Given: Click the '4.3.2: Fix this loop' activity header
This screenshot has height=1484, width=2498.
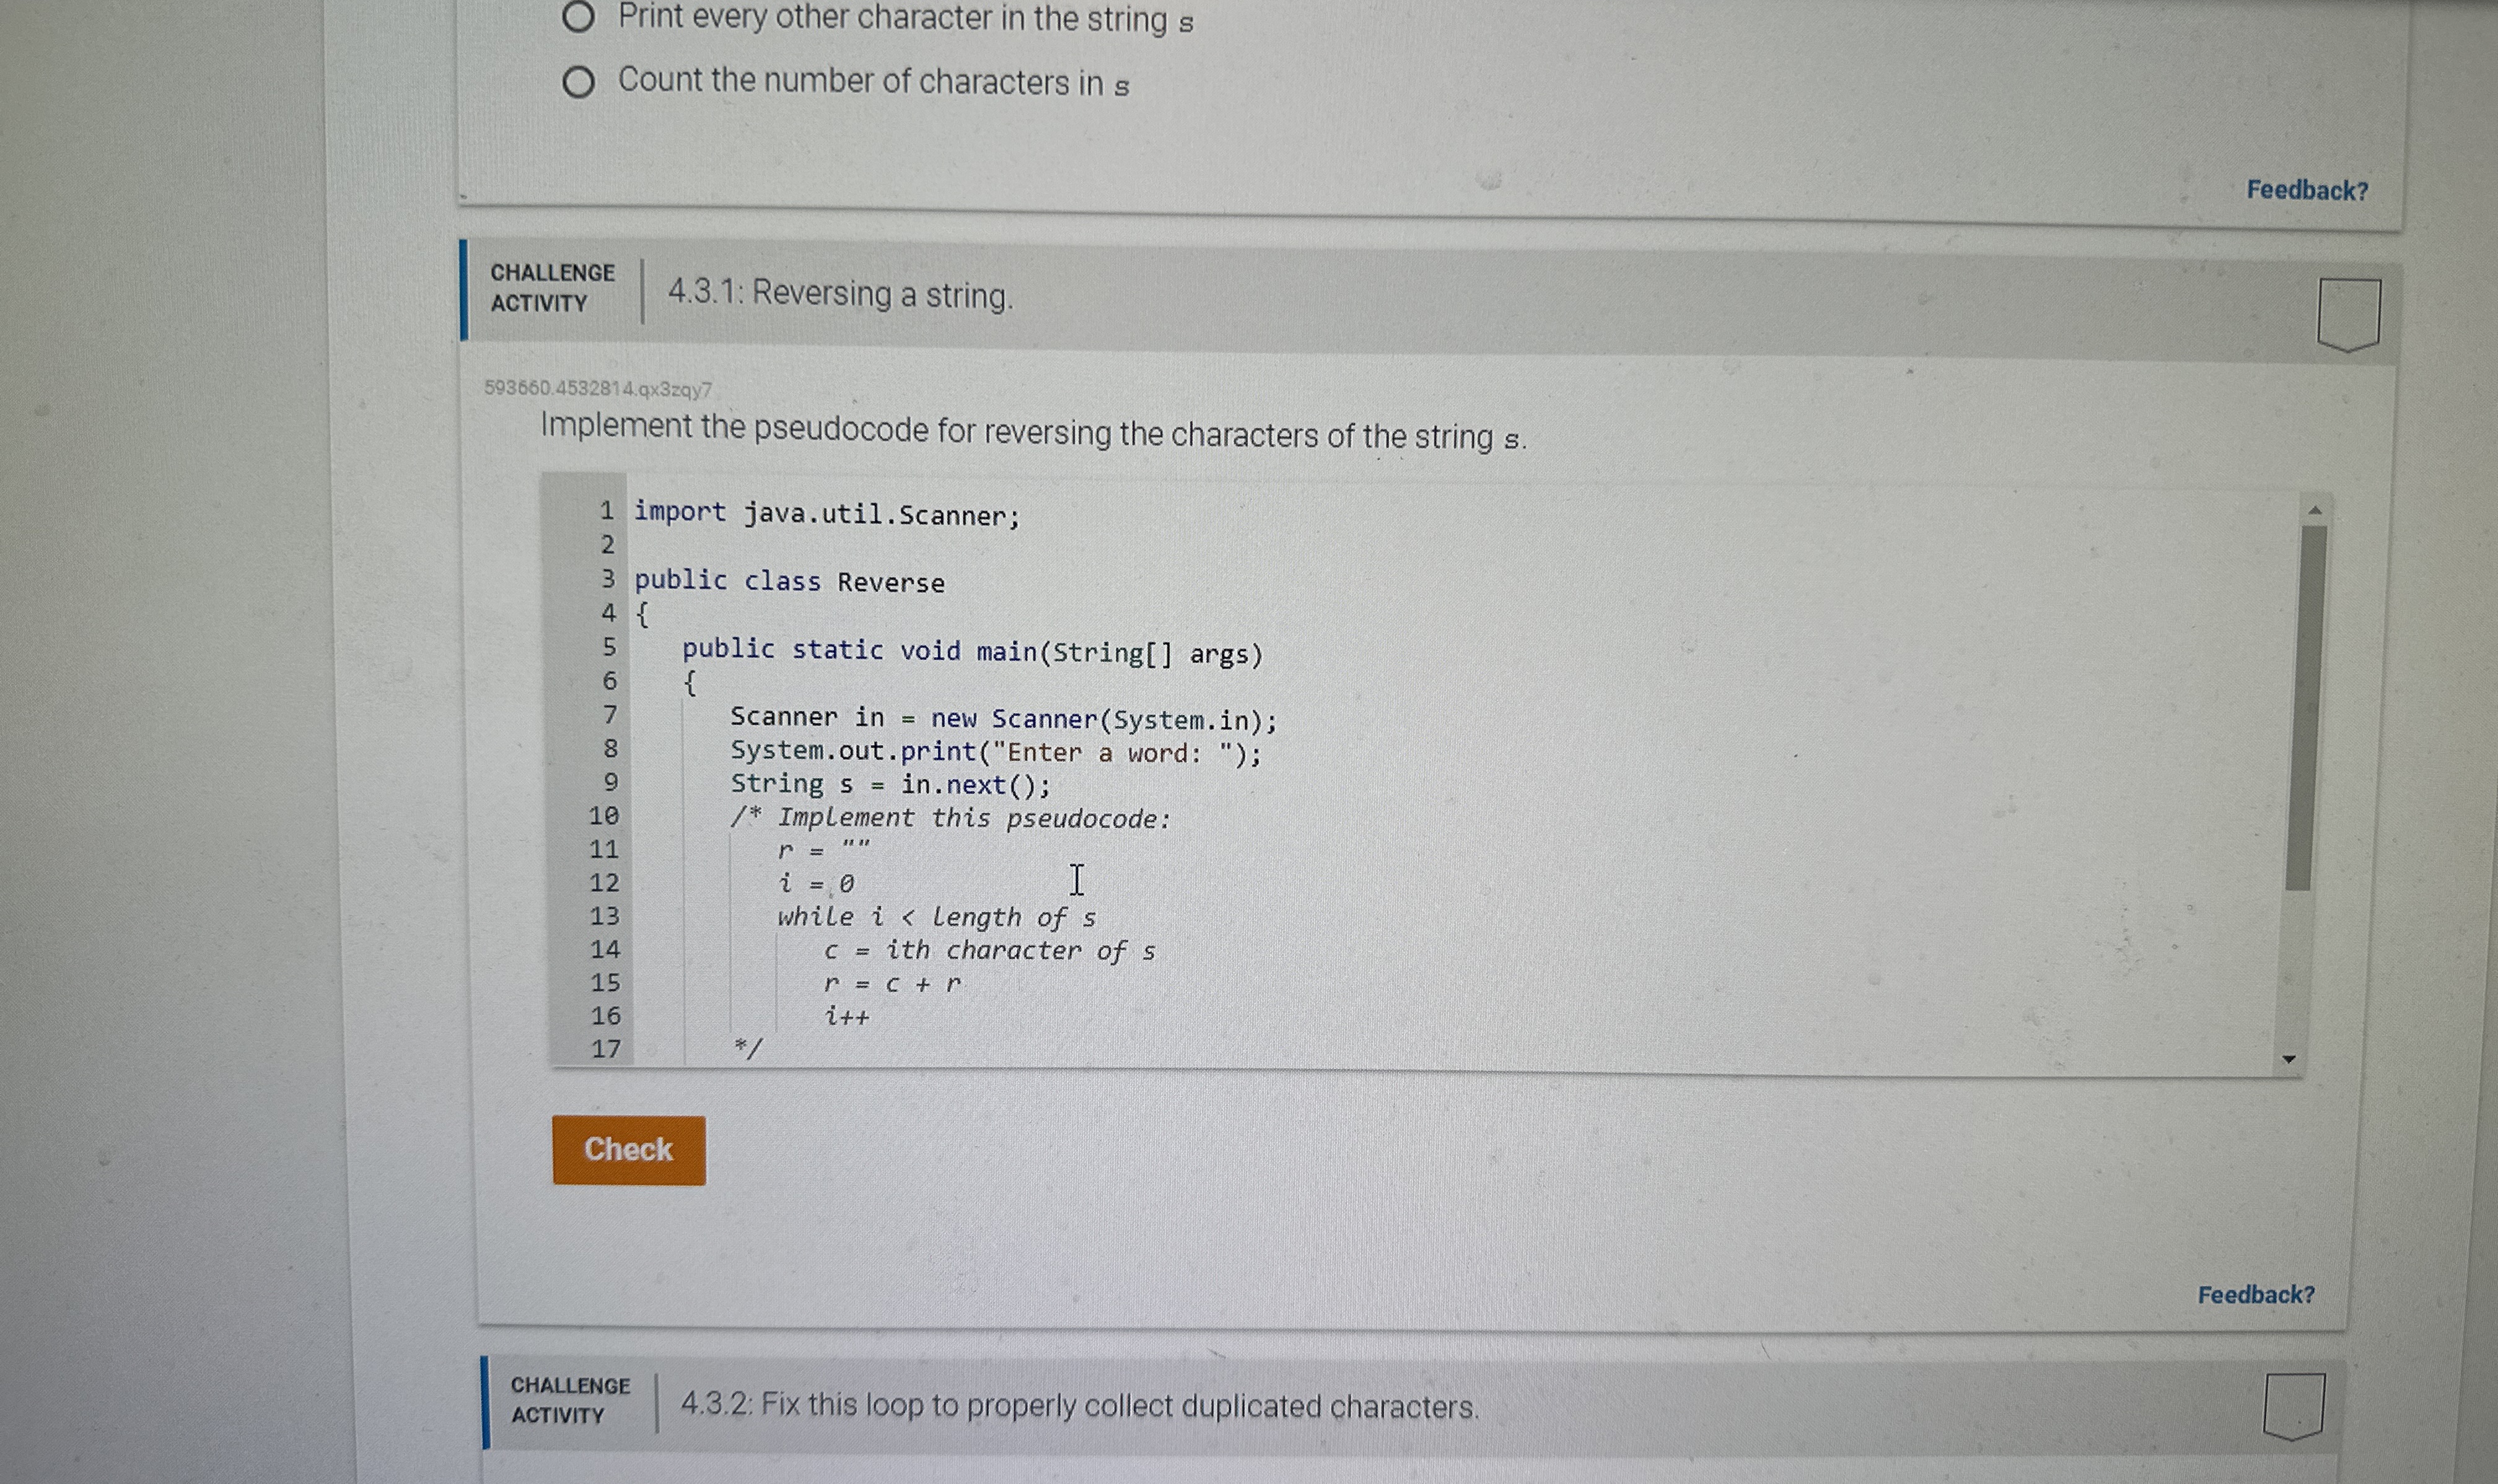Looking at the screenshot, I should (x=1079, y=1405).
